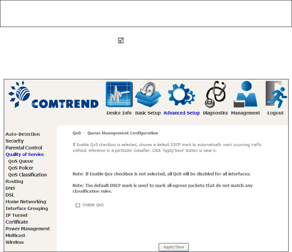Open IP Tunnel in the sidebar
Viewport: 292px width, 252px height.
coord(16,215)
